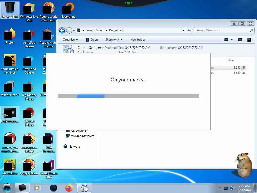Image resolution: width=257 pixels, height=193 pixels.
Task: Select the file row showing 1,345 KB
Action: tap(228, 67)
